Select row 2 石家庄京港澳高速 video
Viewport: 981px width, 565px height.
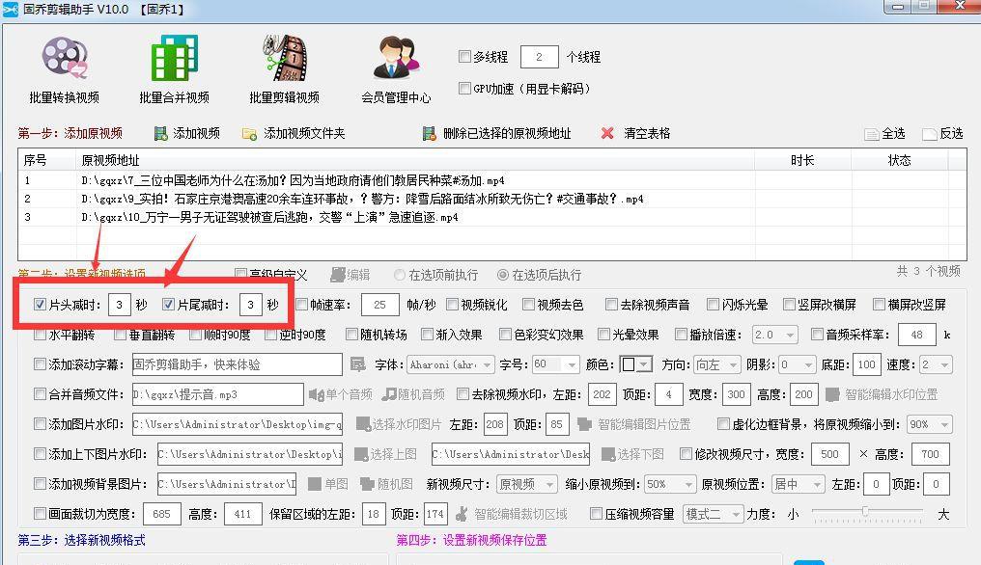click(x=492, y=199)
